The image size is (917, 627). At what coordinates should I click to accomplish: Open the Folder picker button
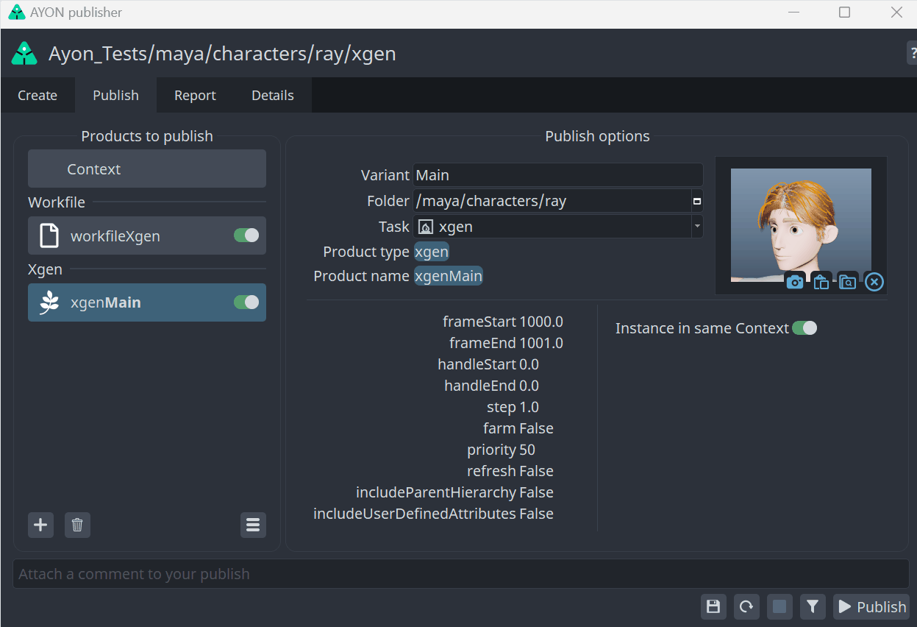tap(697, 201)
